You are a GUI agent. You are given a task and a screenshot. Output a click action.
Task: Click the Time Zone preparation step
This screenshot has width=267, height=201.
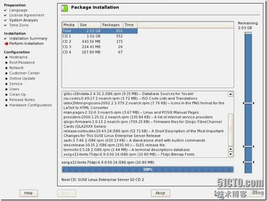(x=19, y=25)
